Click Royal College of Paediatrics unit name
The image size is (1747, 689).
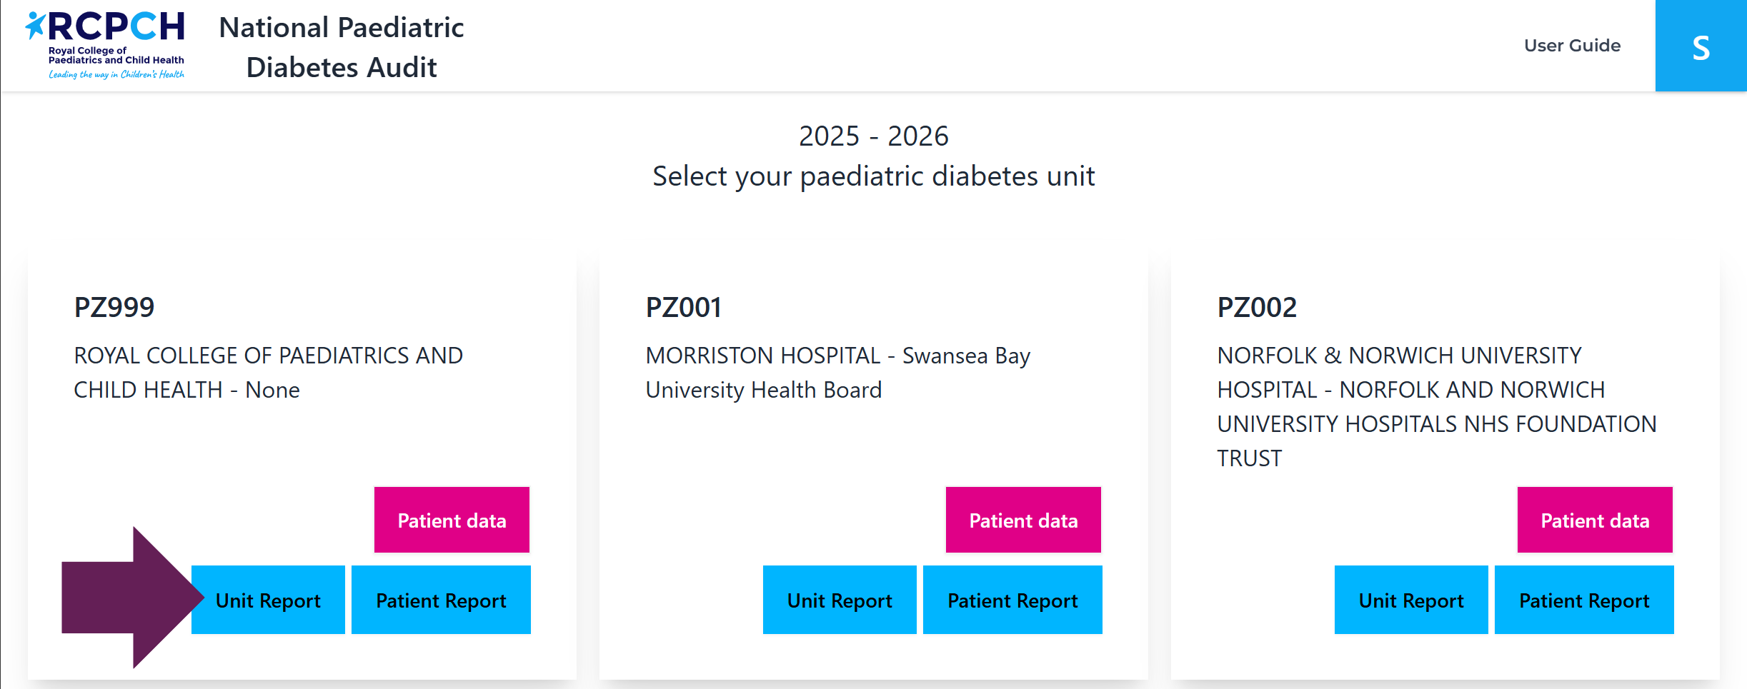(x=268, y=373)
